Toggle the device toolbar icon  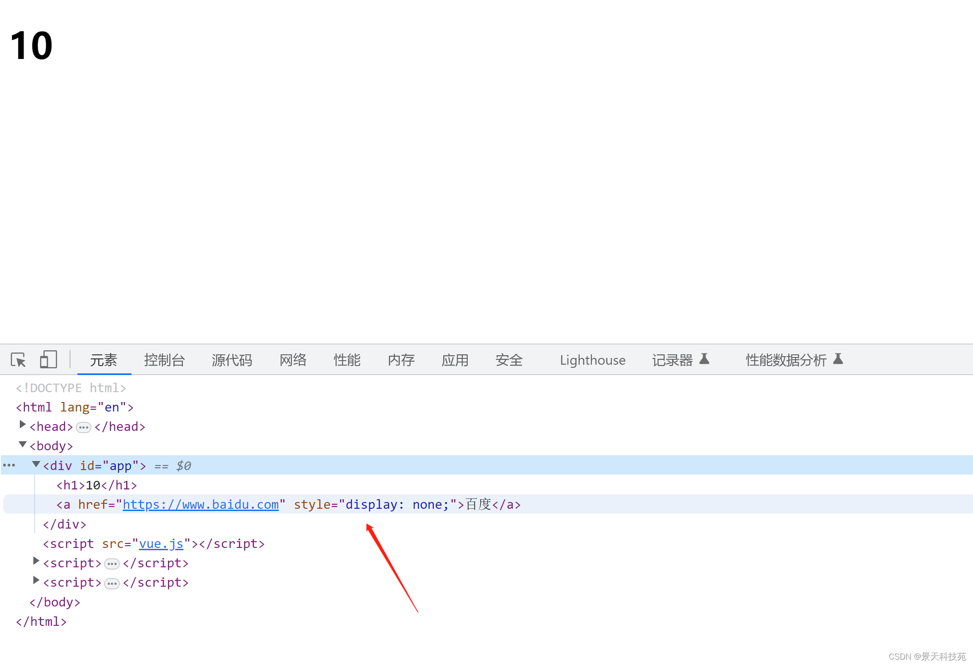click(x=48, y=359)
